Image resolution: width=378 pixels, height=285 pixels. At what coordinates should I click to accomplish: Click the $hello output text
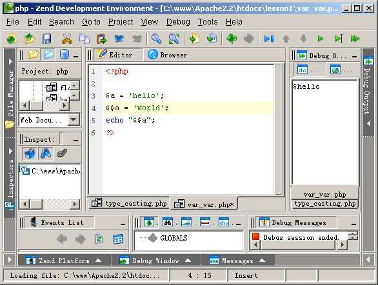(306, 87)
